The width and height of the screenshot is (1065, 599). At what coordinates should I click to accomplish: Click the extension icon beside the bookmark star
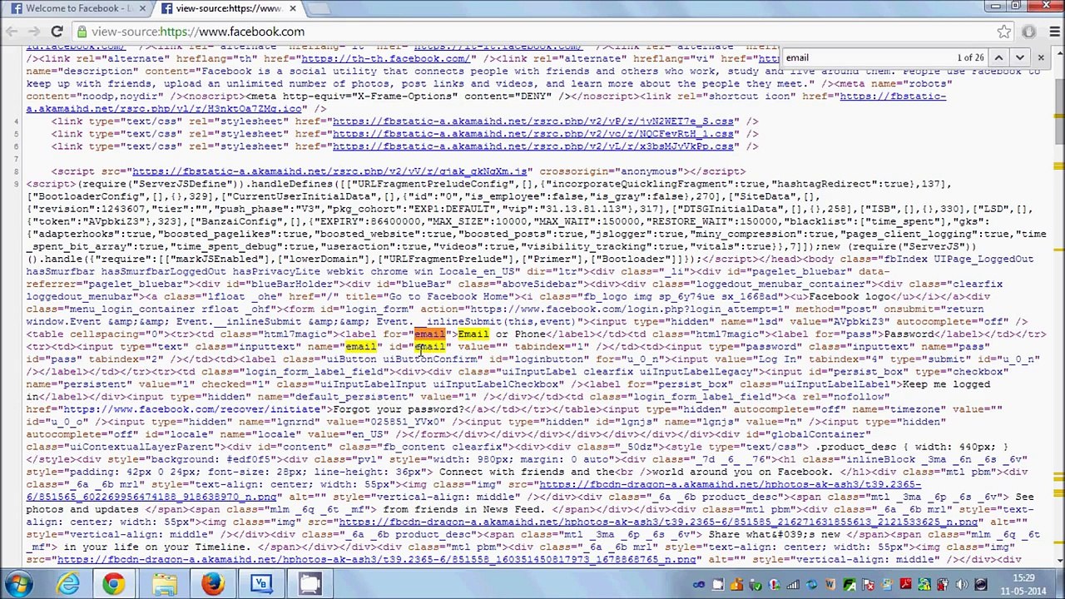click(1029, 32)
